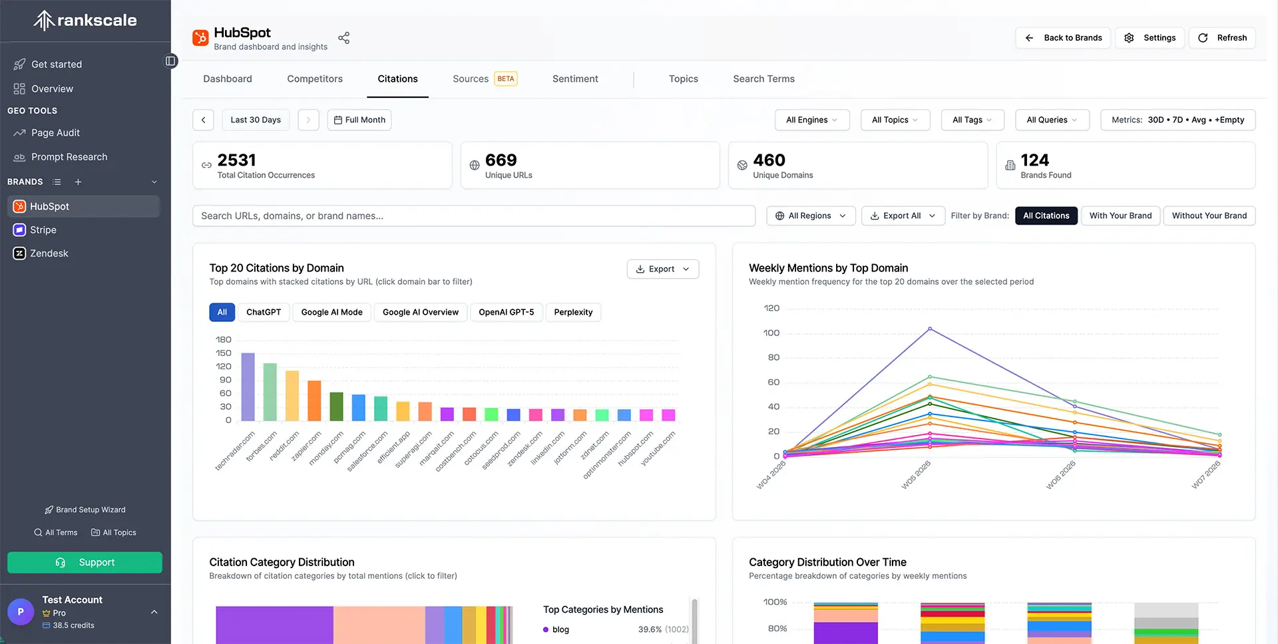Screen dimensions: 1278x644
Task: Select the Perplexity engine chip
Action: pos(573,312)
